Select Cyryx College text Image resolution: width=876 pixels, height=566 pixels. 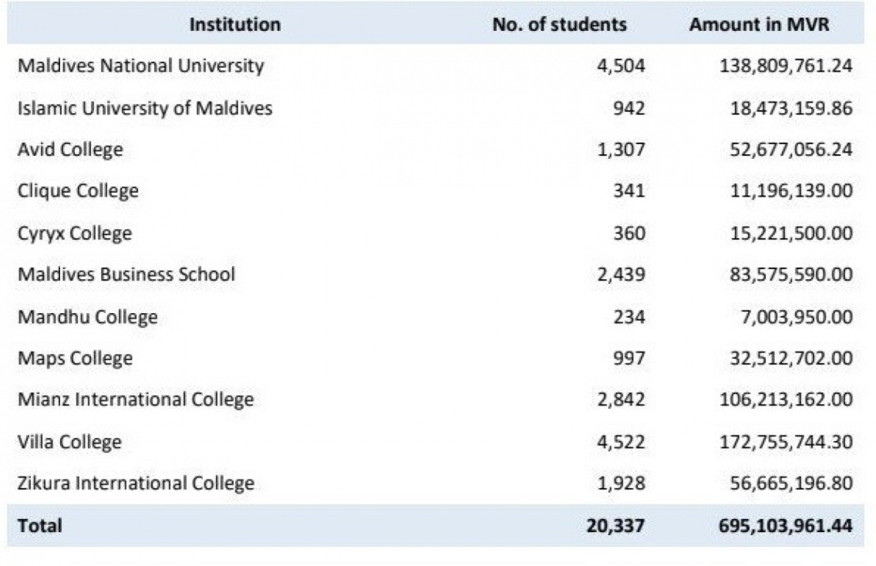pyautogui.click(x=75, y=233)
